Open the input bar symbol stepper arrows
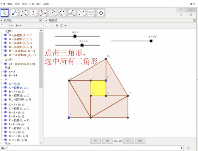The height and width of the screenshot is (151, 198). (x=181, y=148)
